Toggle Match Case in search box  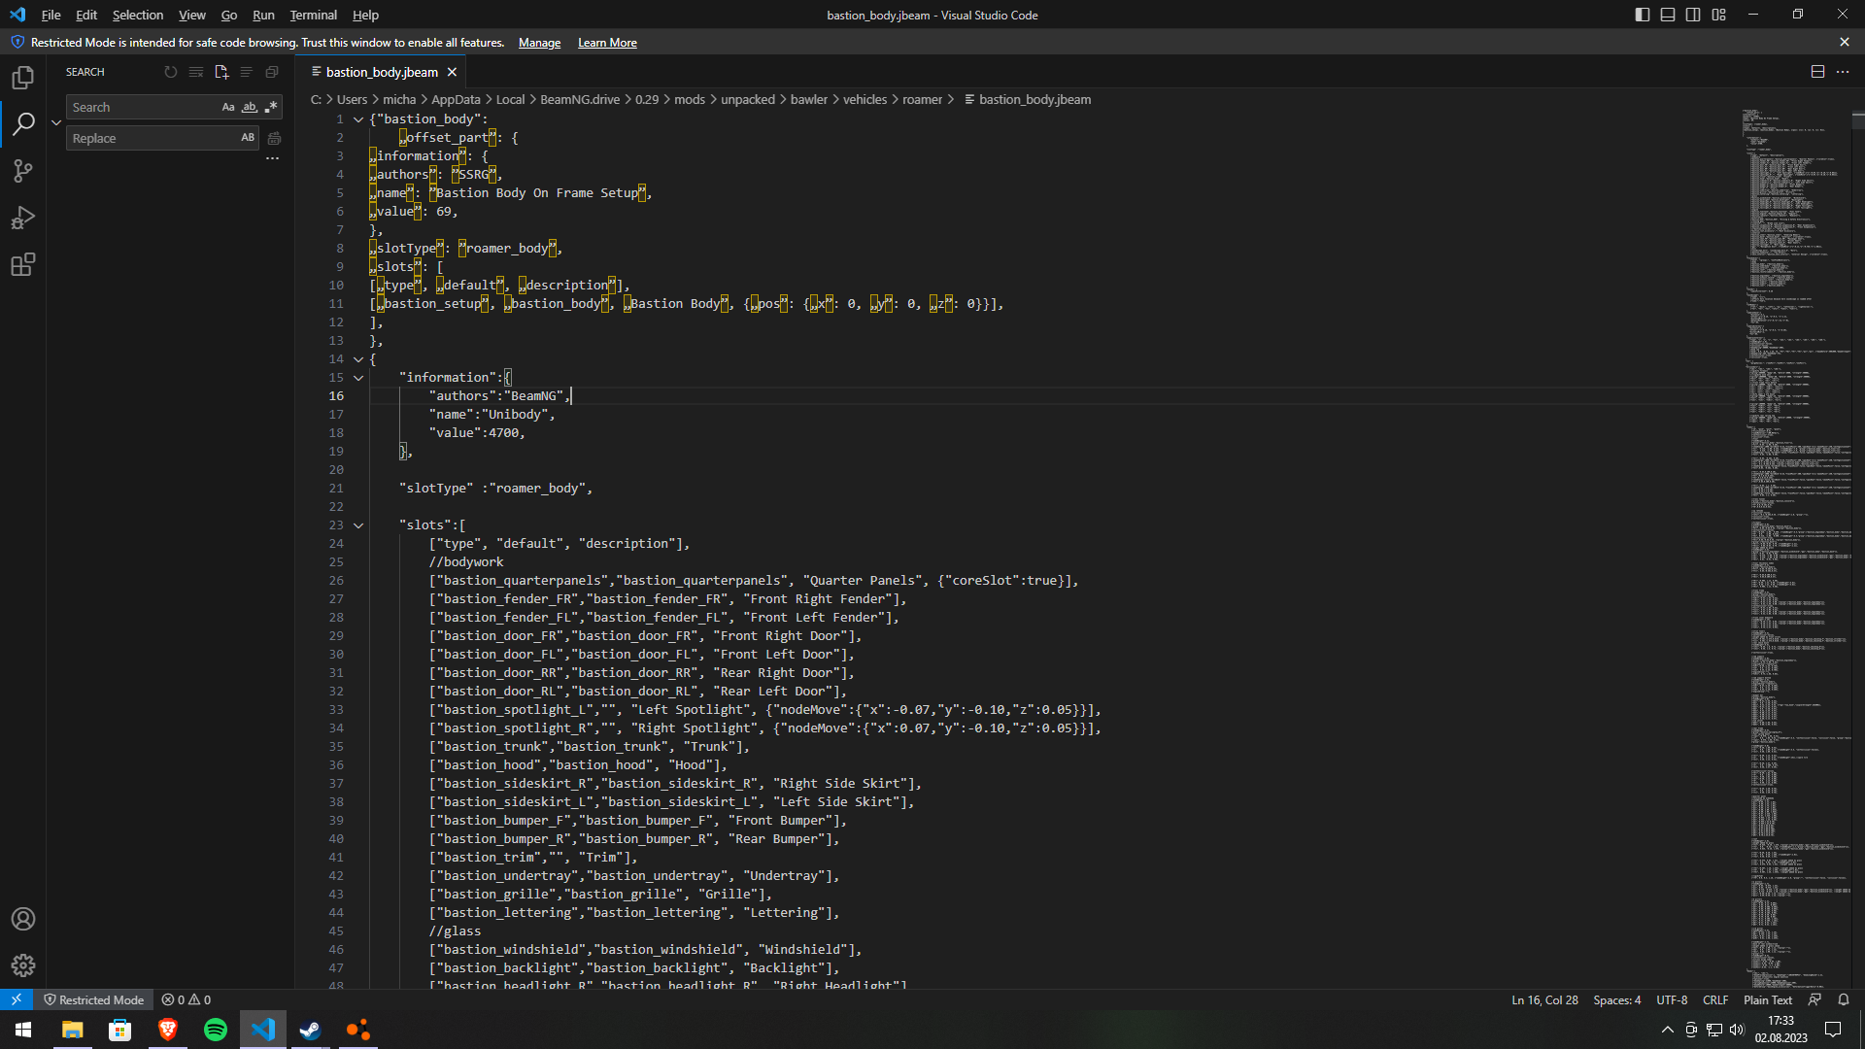(x=228, y=107)
